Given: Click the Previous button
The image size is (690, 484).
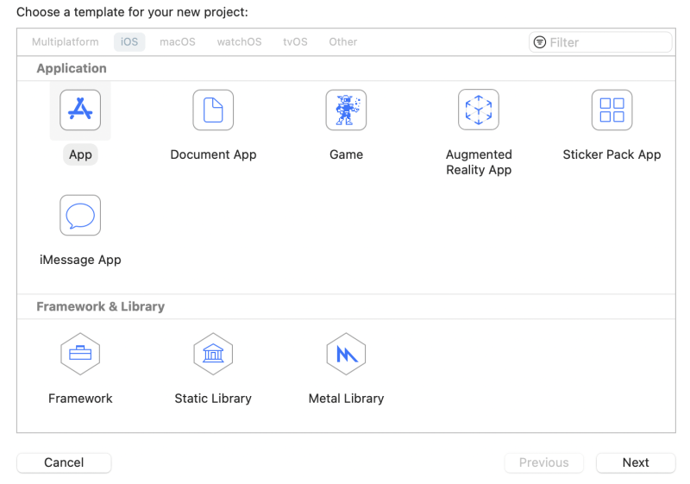Looking at the screenshot, I should pos(544,462).
